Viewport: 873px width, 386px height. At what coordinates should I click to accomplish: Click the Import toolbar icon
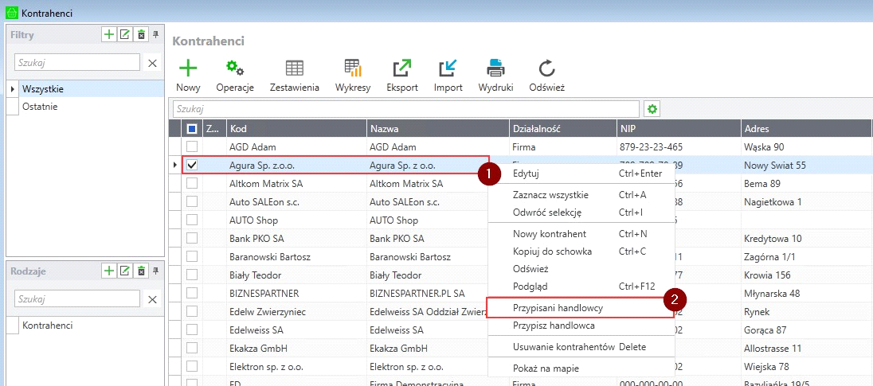coord(448,69)
